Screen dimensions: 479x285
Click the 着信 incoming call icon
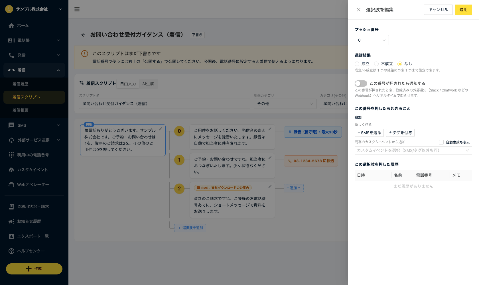(x=11, y=70)
